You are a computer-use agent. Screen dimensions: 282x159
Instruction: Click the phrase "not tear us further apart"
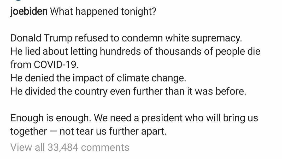pos(113,131)
